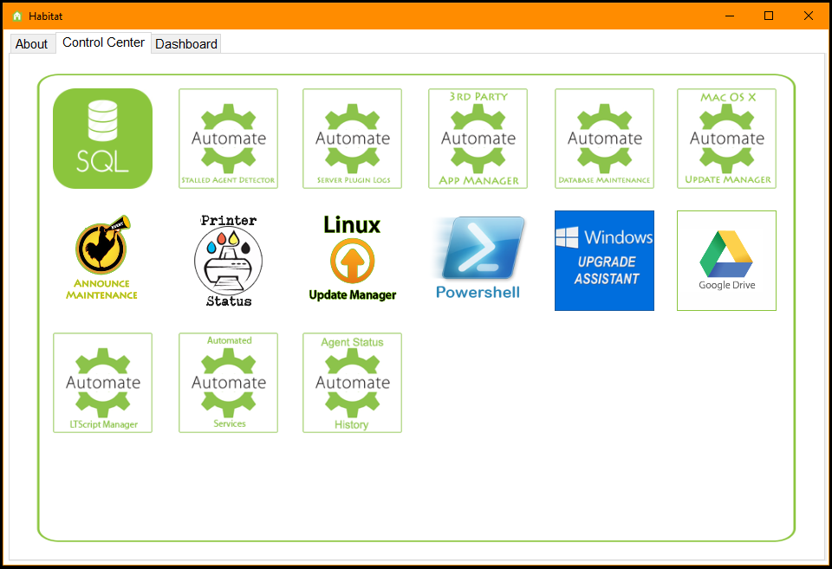
Task: Switch to the About tab
Action: point(32,44)
